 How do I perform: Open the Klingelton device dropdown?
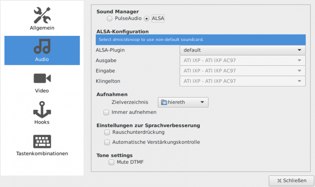coord(243,81)
